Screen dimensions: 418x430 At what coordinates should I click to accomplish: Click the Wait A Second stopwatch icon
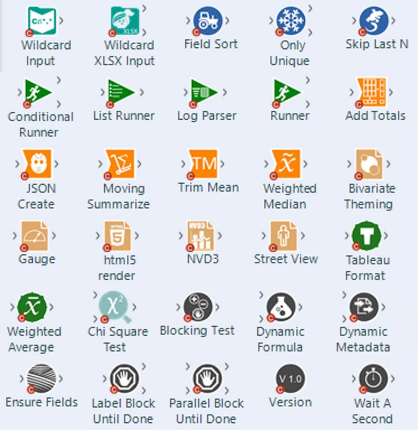tap(374, 379)
